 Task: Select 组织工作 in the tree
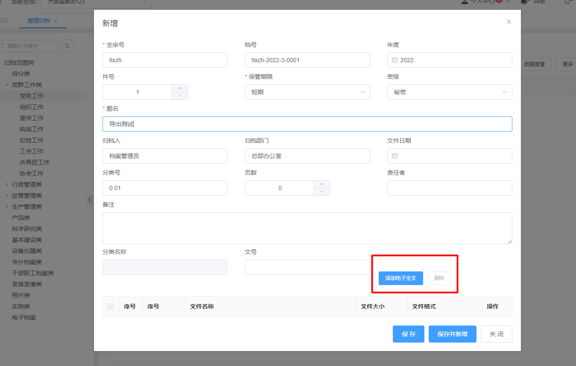(x=32, y=107)
